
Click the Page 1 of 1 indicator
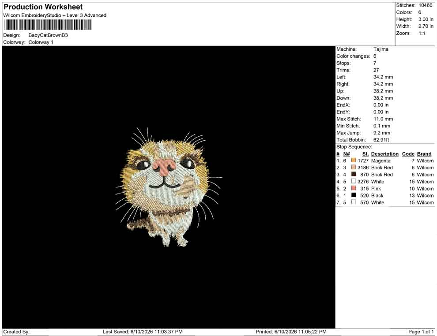pos(421,332)
